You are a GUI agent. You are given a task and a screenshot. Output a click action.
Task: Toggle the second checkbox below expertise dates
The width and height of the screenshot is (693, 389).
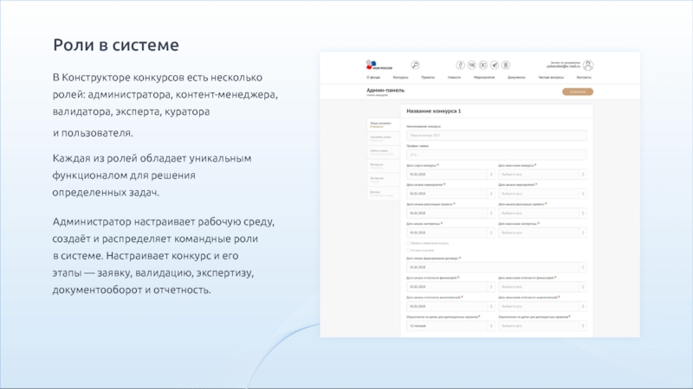[408, 251]
